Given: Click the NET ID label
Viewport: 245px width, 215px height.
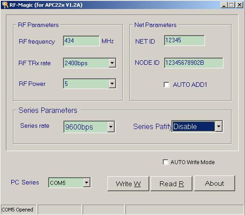Looking at the screenshot, I should pos(145,41).
